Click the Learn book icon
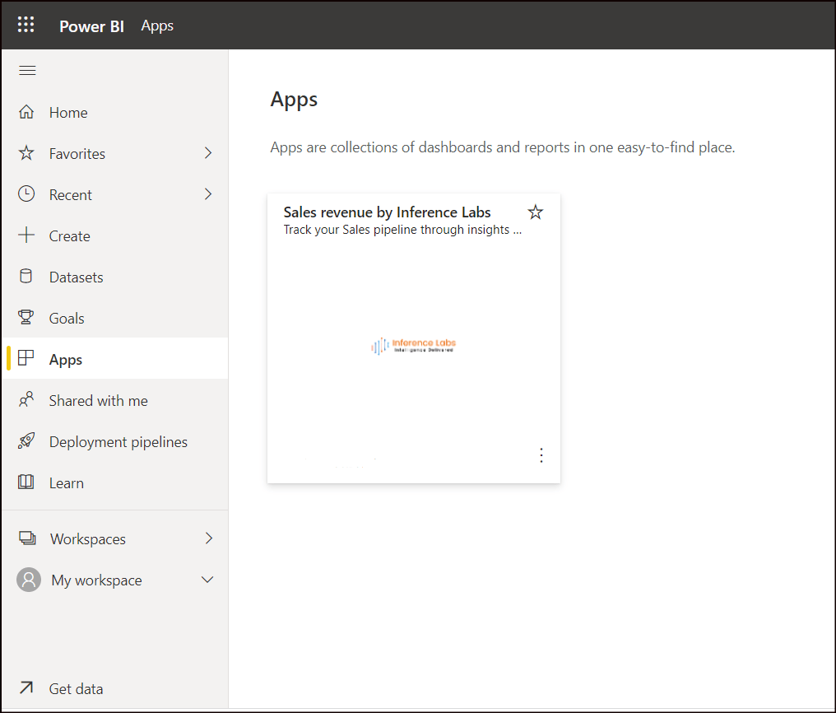 pos(26,482)
